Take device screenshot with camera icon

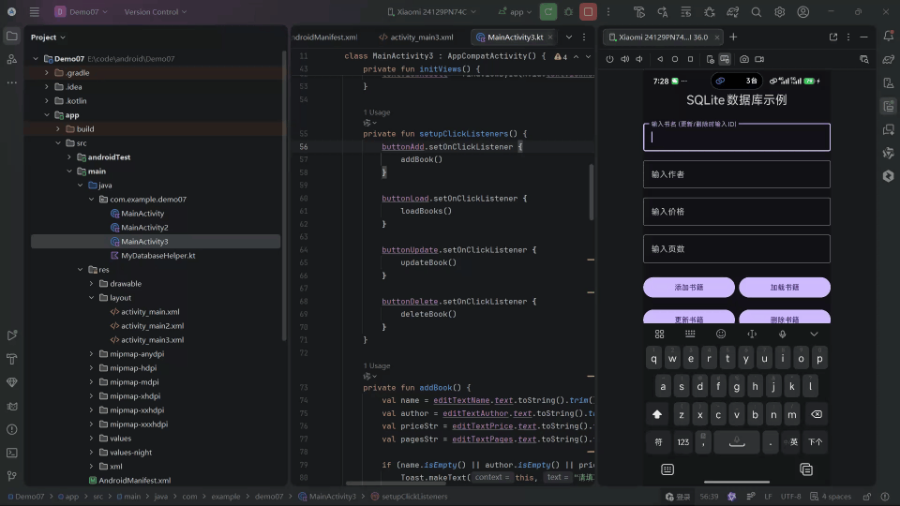pos(744,59)
